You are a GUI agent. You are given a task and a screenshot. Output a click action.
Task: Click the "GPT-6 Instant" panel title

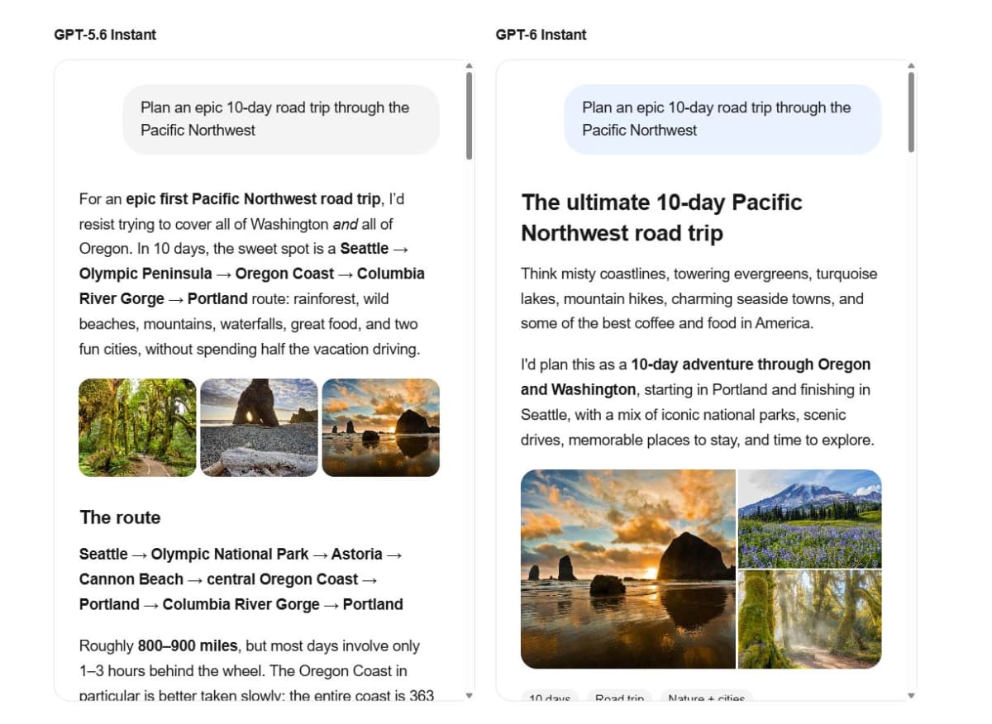[541, 35]
